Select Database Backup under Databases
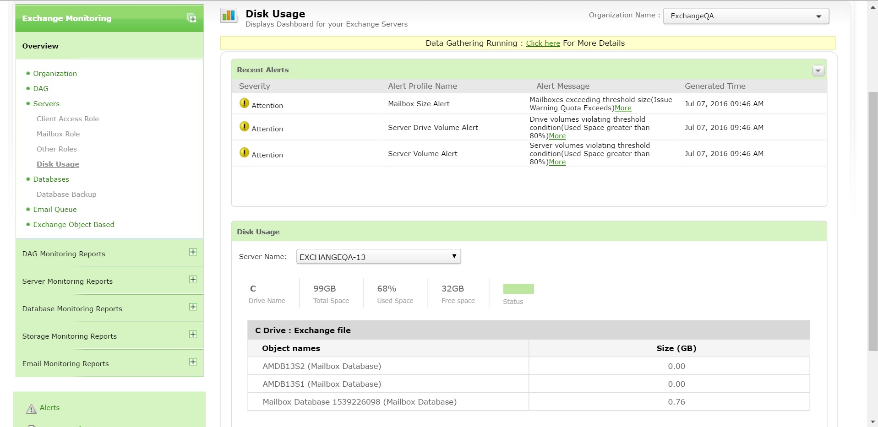This screenshot has height=427, width=878. [66, 195]
